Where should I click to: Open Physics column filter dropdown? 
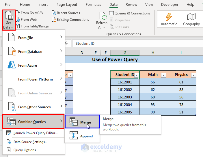click(193, 75)
